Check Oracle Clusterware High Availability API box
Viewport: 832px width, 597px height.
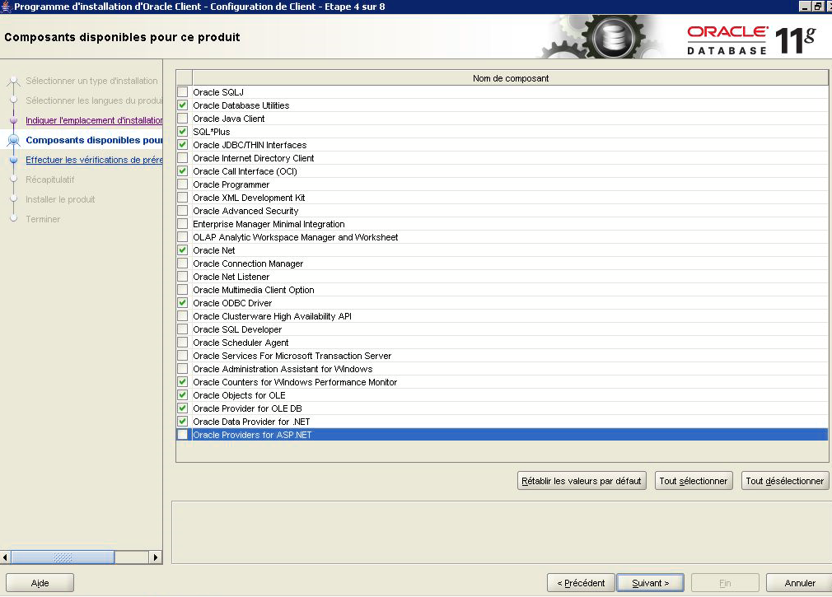183,316
